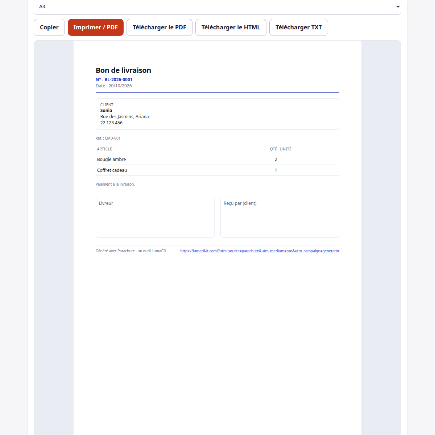Click Télécharger le PDF button
The width and height of the screenshot is (435, 435).
tap(159, 28)
